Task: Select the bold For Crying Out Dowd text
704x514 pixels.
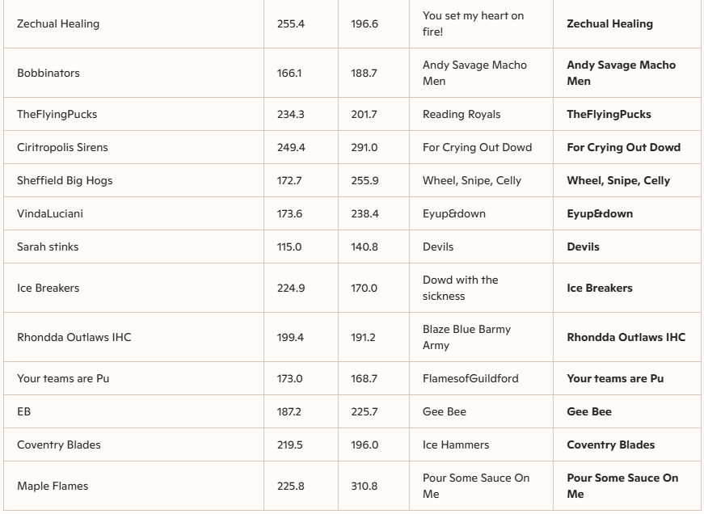Action: click(x=623, y=147)
